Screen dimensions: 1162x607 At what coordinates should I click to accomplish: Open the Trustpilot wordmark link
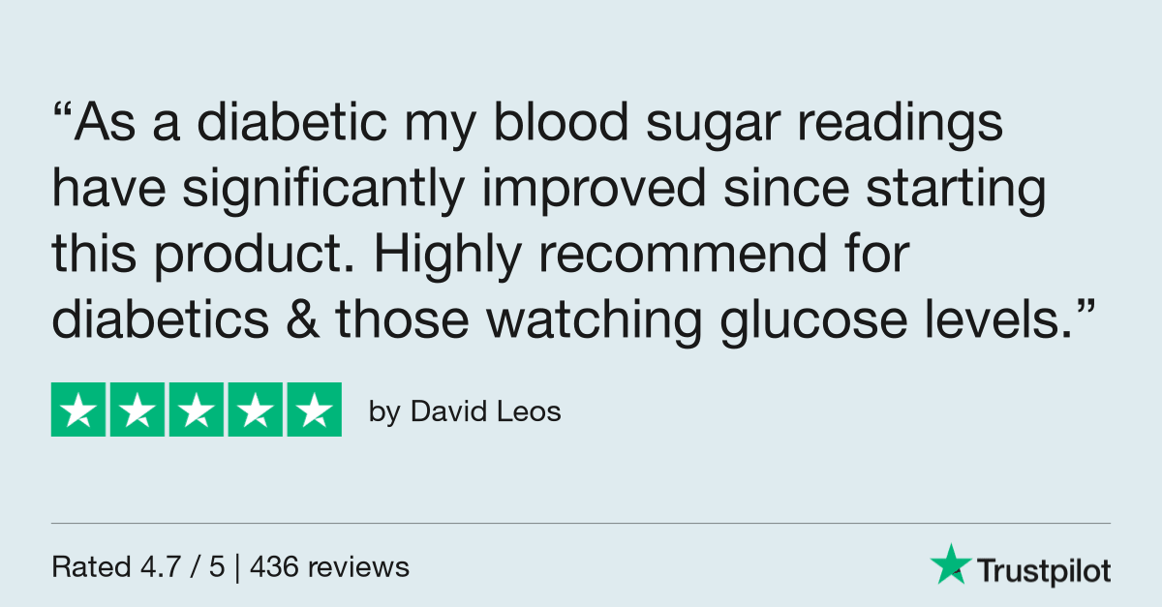pos(1043,571)
